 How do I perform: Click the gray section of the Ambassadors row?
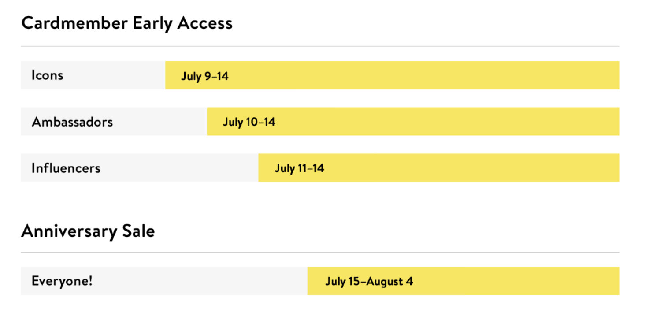pyautogui.click(x=114, y=122)
